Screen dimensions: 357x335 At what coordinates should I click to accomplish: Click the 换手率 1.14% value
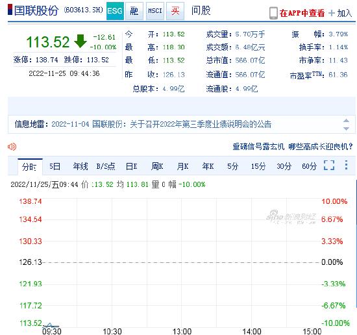point(338,47)
